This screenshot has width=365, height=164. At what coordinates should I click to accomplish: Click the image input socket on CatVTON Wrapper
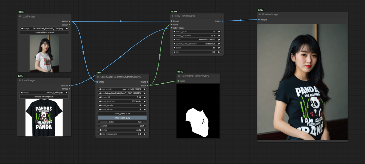(x=172, y=21)
